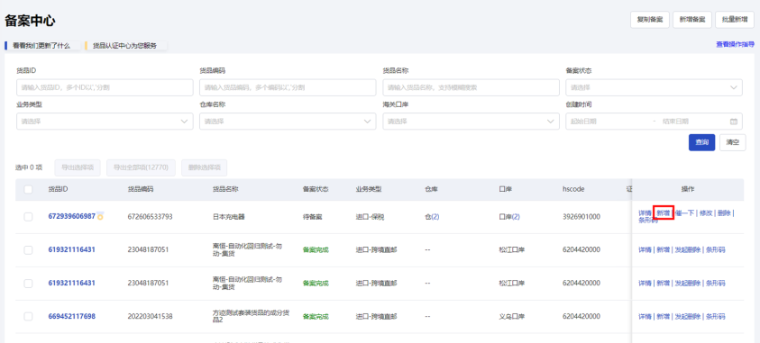Click the 货品名称 search input
The width and height of the screenshot is (760, 343).
(x=471, y=87)
